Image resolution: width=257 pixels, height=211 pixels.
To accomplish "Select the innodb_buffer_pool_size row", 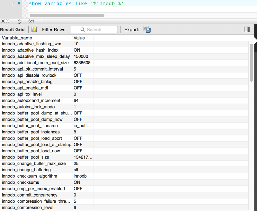I will 25,157.
